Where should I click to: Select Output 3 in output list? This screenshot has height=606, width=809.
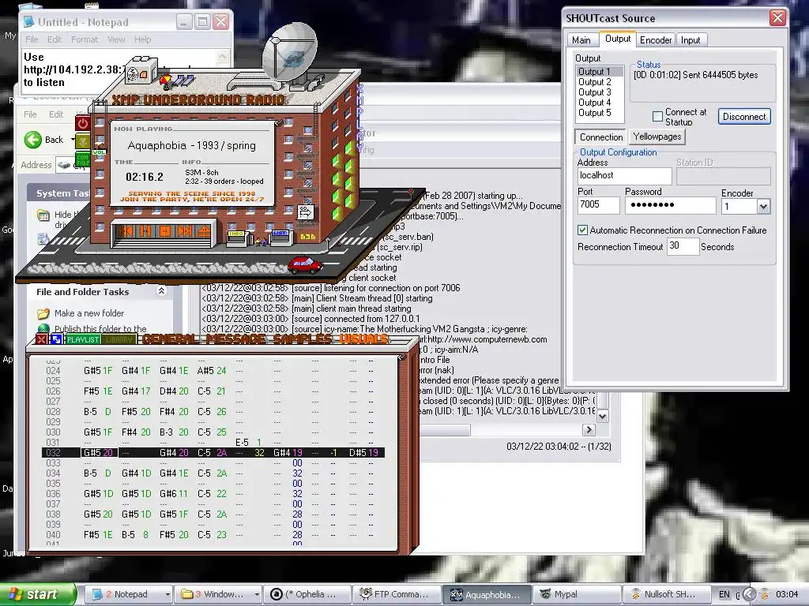coord(599,92)
